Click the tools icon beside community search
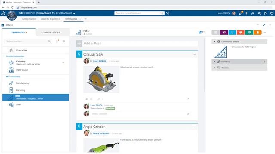This screenshot has width=275, height=154. [x=64, y=41]
